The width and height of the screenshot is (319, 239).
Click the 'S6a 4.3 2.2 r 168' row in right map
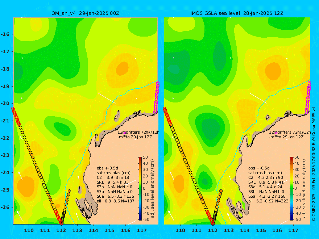pyautogui.click(x=267, y=196)
